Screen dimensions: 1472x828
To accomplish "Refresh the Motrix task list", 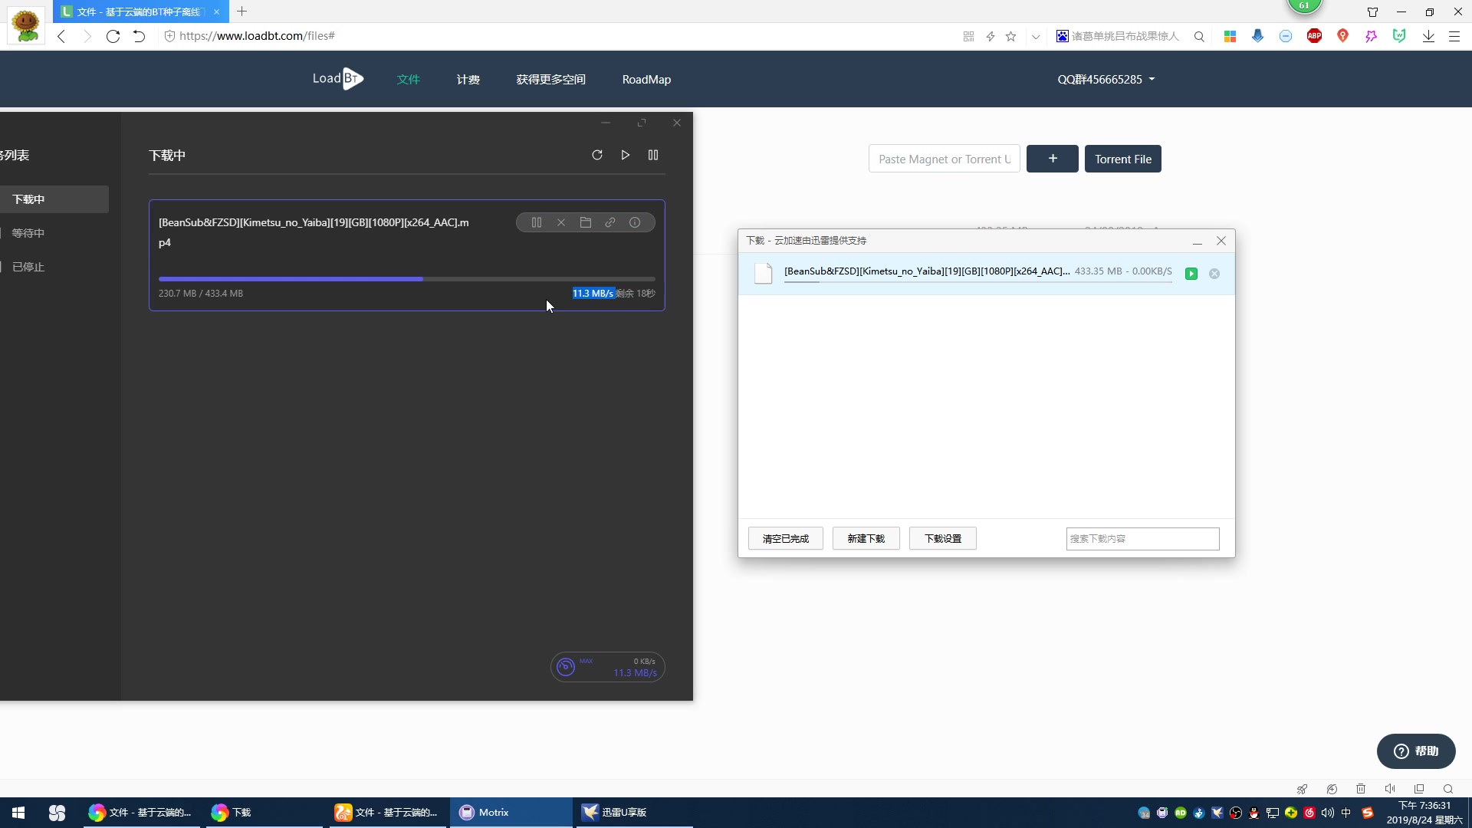I will pyautogui.click(x=597, y=155).
